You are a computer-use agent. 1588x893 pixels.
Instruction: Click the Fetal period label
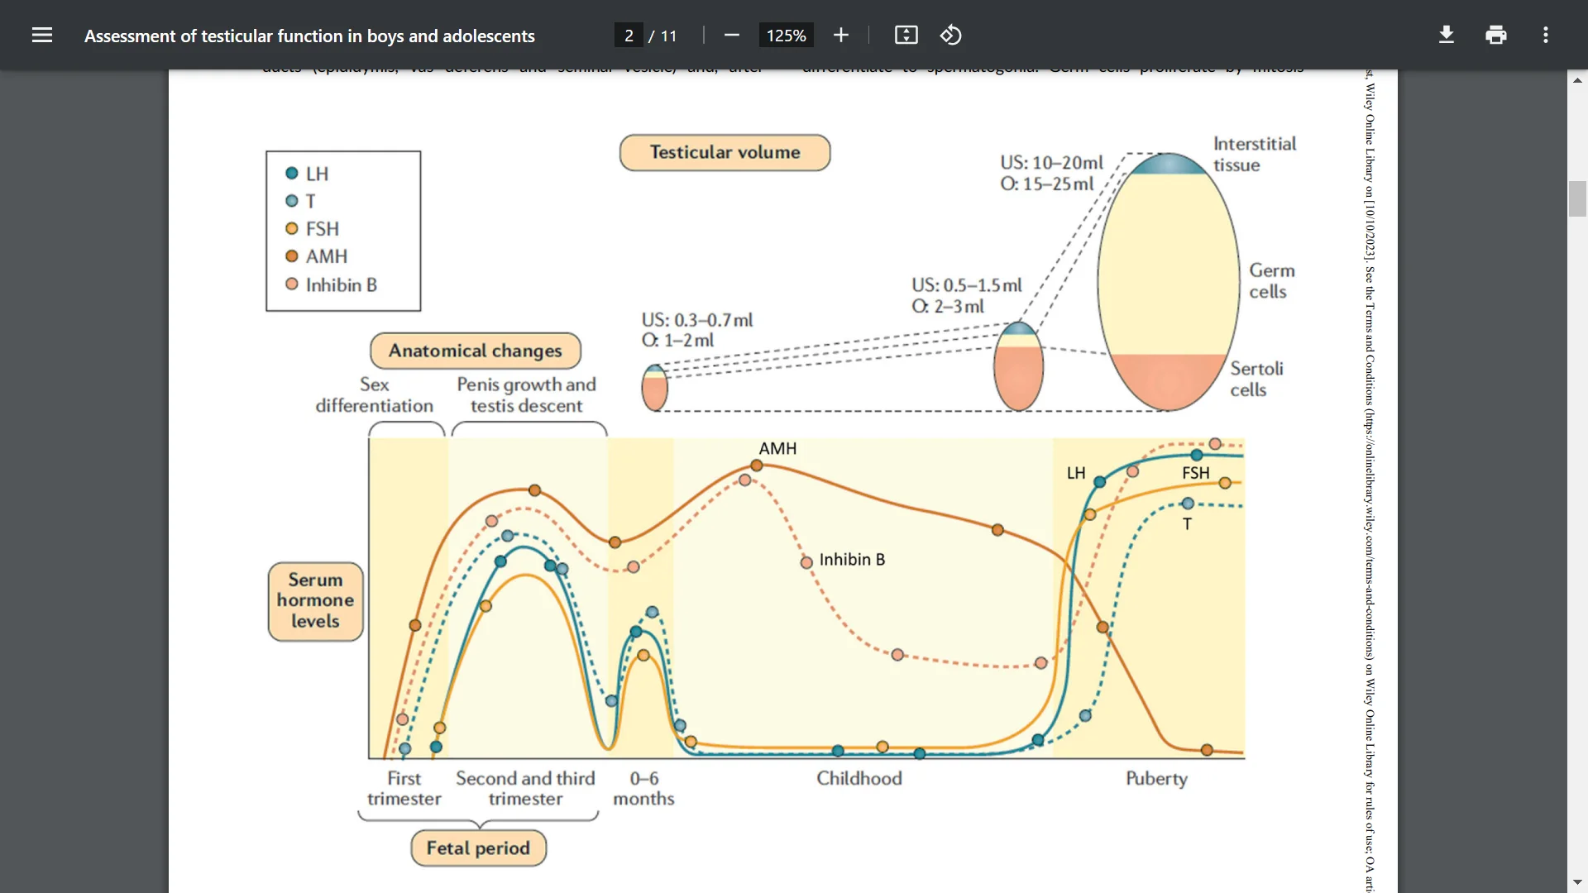[x=478, y=848]
